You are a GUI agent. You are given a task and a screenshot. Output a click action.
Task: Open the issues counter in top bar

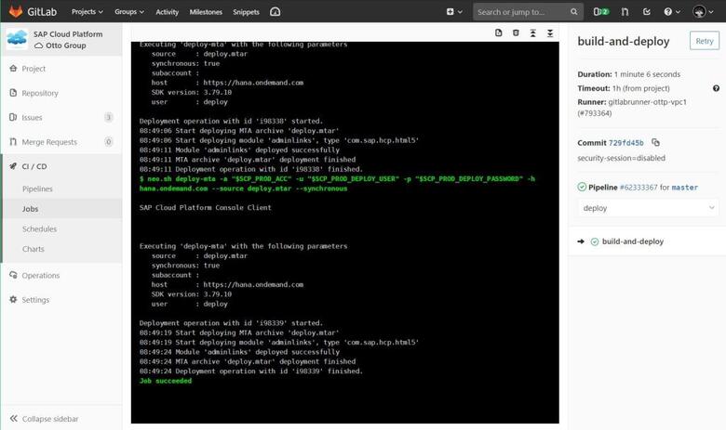click(600, 12)
